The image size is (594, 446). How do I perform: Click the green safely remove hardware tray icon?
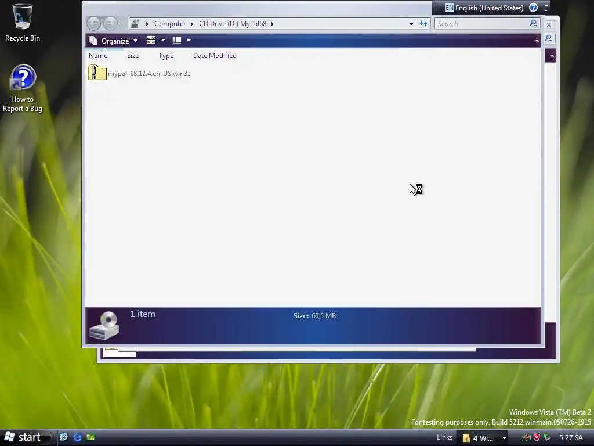[x=546, y=438]
